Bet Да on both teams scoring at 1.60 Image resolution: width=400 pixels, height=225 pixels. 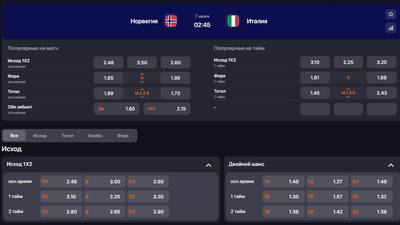tap(116, 109)
